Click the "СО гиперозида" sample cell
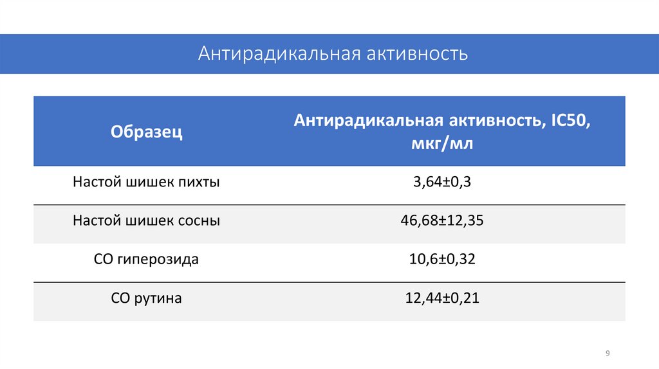Image resolution: width=659 pixels, height=369 pixels. coord(146,260)
